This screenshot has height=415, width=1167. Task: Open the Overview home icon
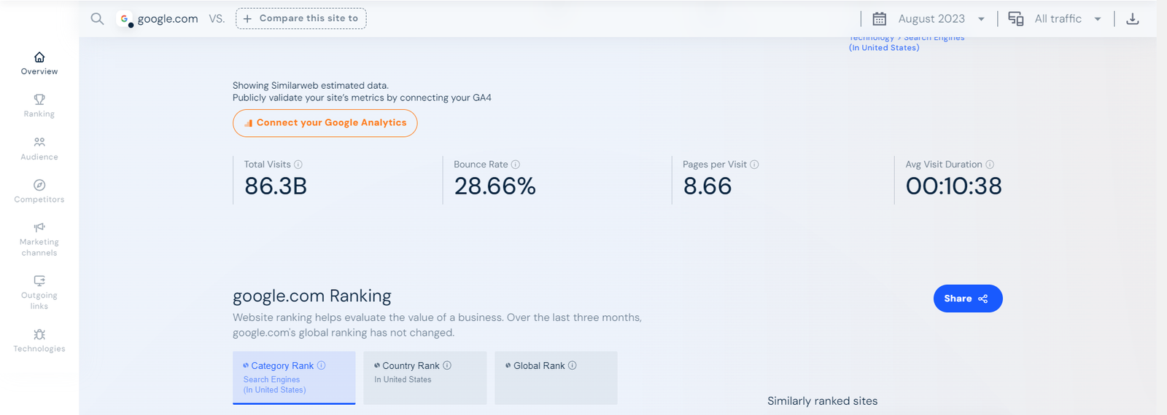(39, 57)
